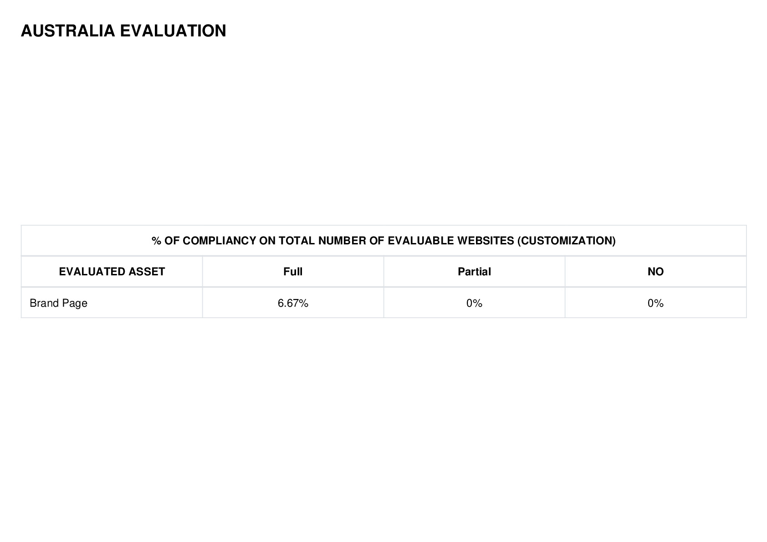
Task: Click the 0% cell under Partial
Action: tap(474, 303)
